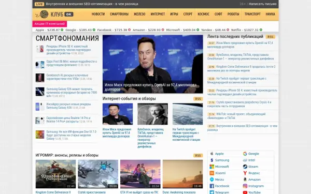This screenshot has height=194, width=311.
Task: Click green indicator next to Netflix stock price
Action: [261, 30]
